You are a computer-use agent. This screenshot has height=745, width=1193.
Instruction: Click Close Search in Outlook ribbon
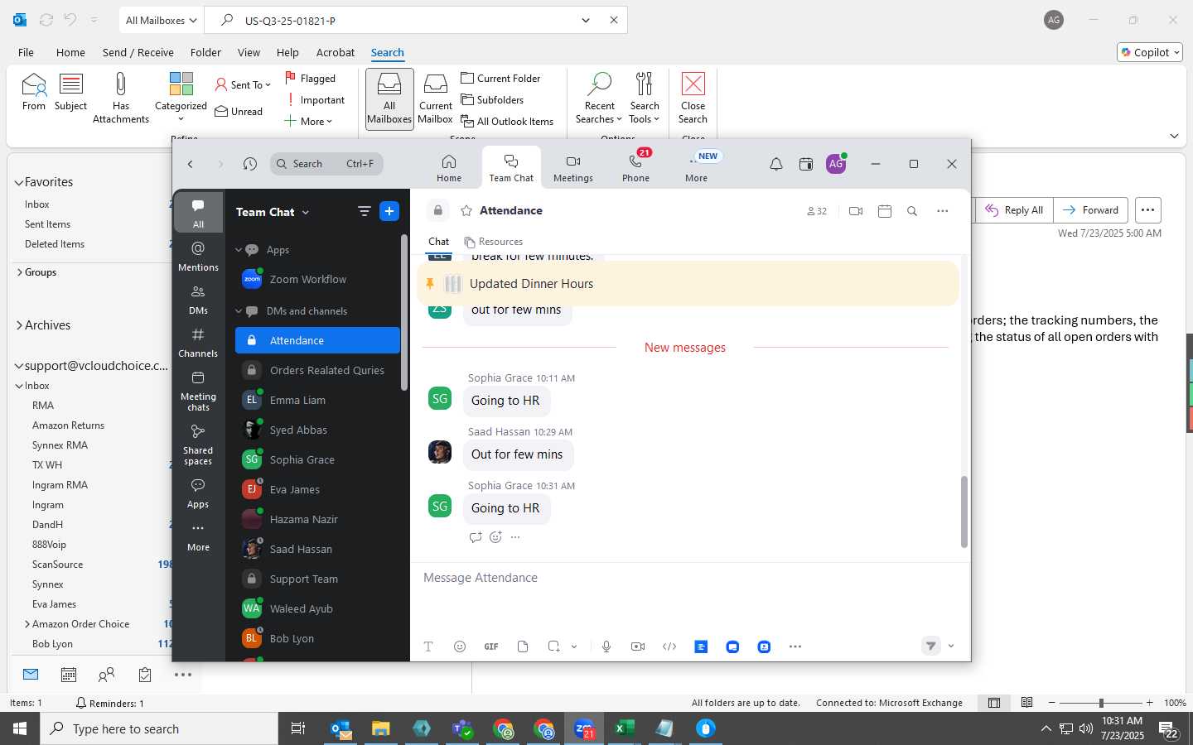(x=693, y=99)
